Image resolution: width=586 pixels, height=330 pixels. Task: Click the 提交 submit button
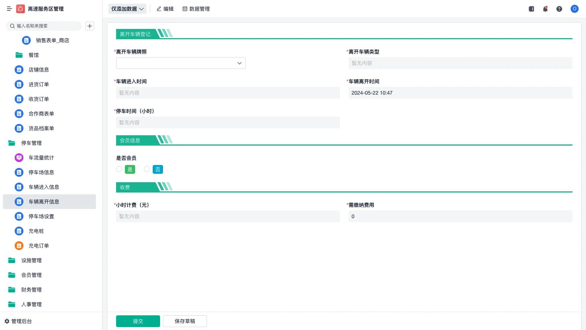click(x=138, y=321)
